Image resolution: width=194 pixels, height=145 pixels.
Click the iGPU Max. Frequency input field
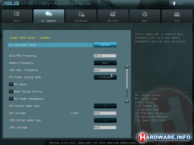click(105, 70)
